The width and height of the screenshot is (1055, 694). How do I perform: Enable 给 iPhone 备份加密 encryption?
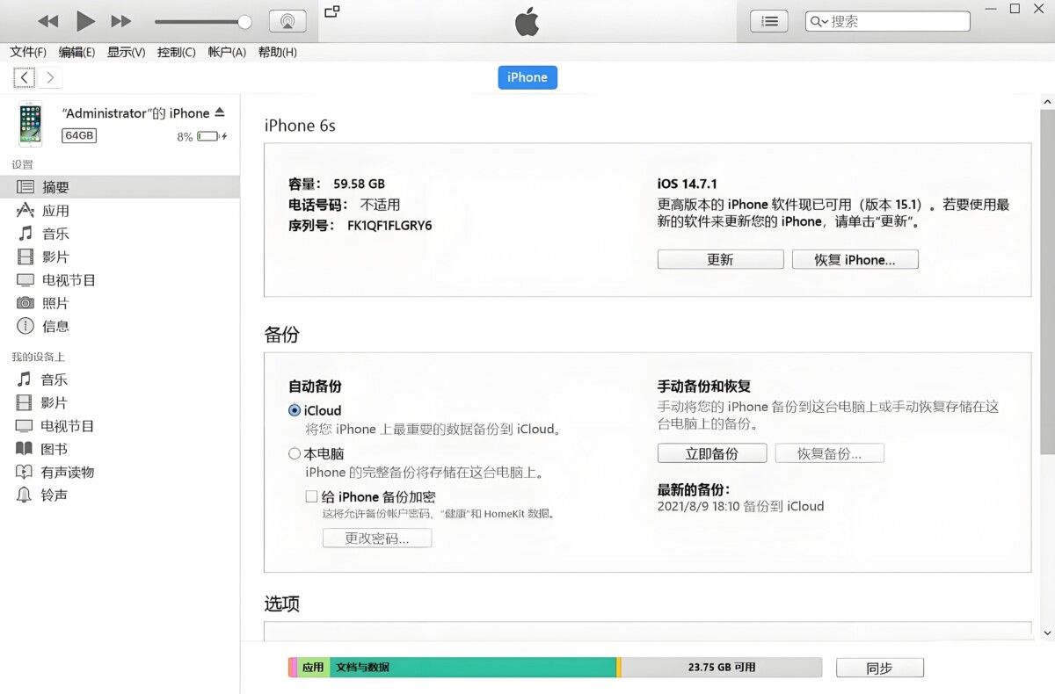coord(311,496)
